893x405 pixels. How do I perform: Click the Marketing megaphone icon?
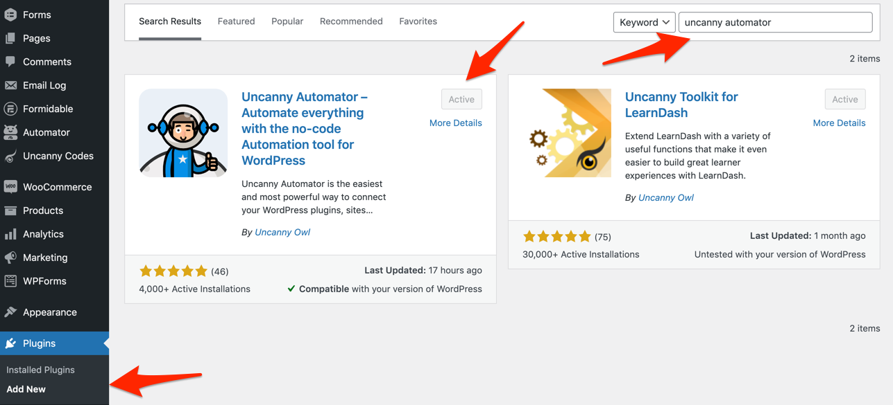tap(10, 258)
